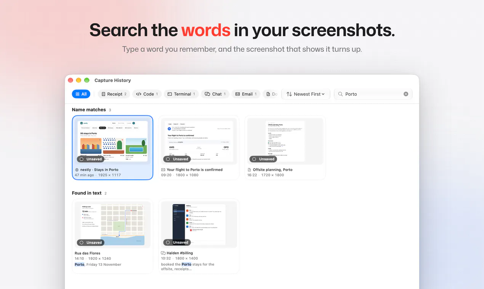Click the magnifier icon in the search field
This screenshot has width=484, height=289.
click(x=340, y=94)
